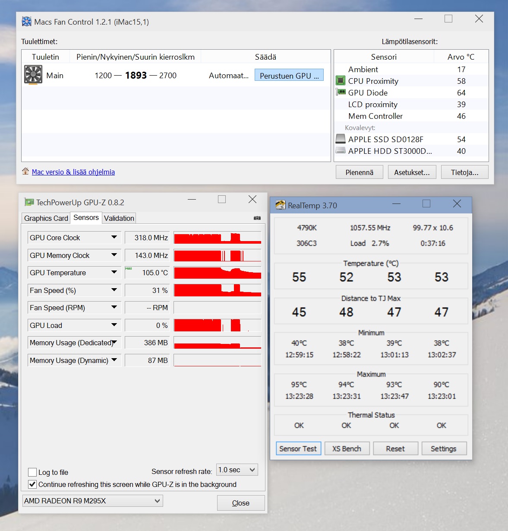Click the Tuuletin column header

pos(45,57)
